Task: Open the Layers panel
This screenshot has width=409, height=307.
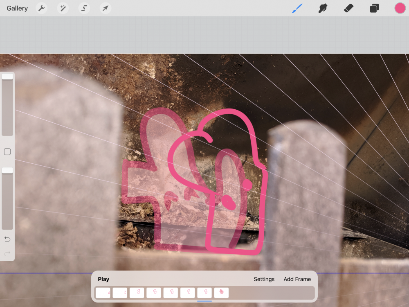Action: (x=374, y=8)
